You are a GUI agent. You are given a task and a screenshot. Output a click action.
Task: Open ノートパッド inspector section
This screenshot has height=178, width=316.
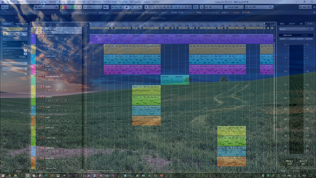(15, 69)
